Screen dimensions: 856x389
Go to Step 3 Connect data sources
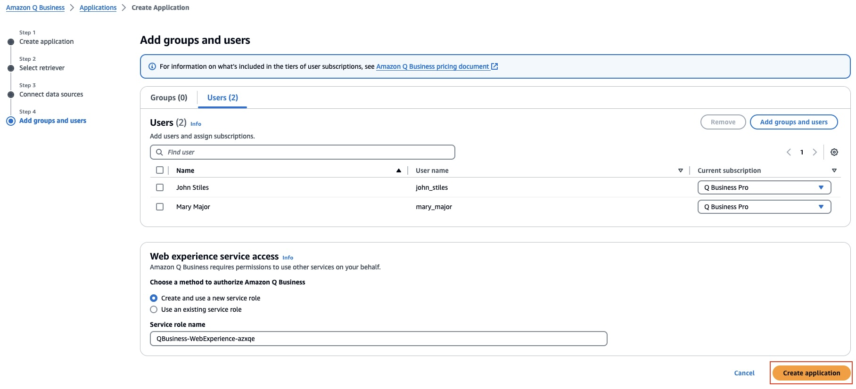(x=51, y=94)
